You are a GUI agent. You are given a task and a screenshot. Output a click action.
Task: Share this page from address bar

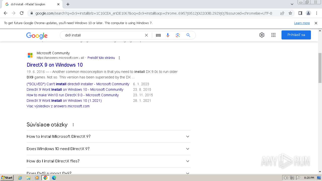282,13
